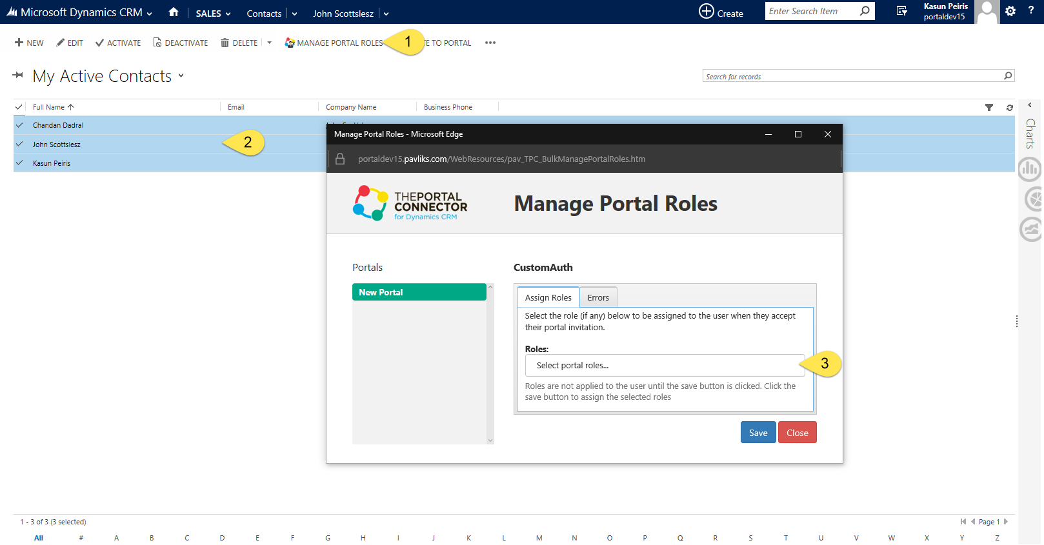Click The Portal Connector logo
The height and width of the screenshot is (545, 1044).
coord(410,203)
